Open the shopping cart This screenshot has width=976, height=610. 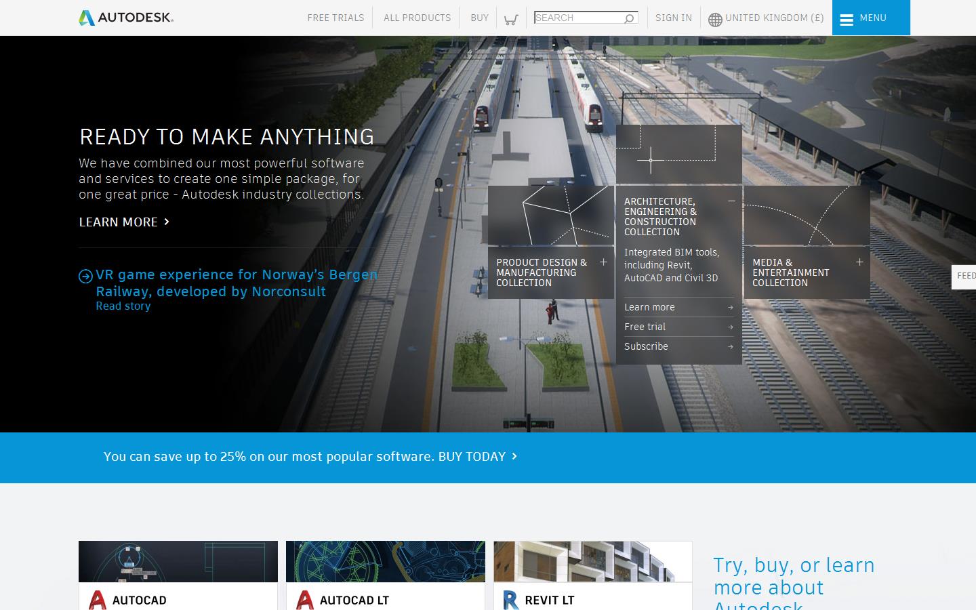click(x=512, y=18)
